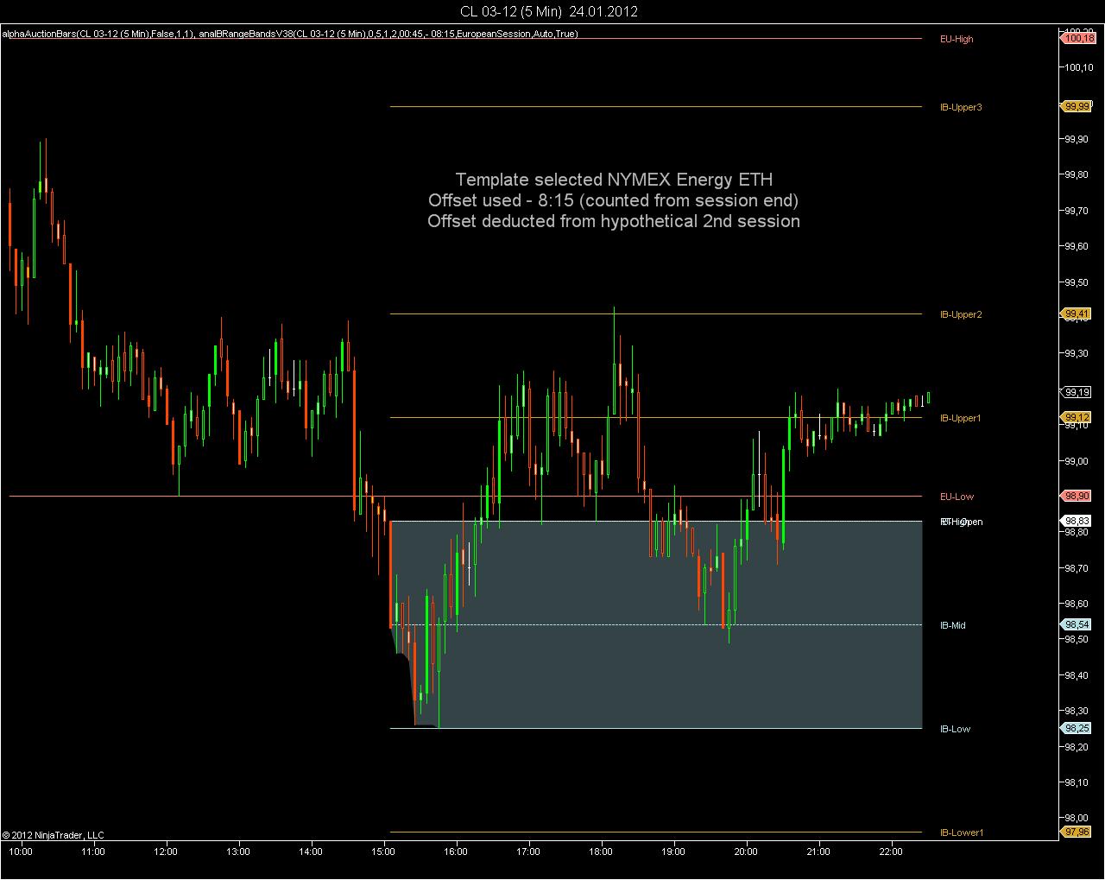Click the 15:00 time axis label

click(x=383, y=852)
